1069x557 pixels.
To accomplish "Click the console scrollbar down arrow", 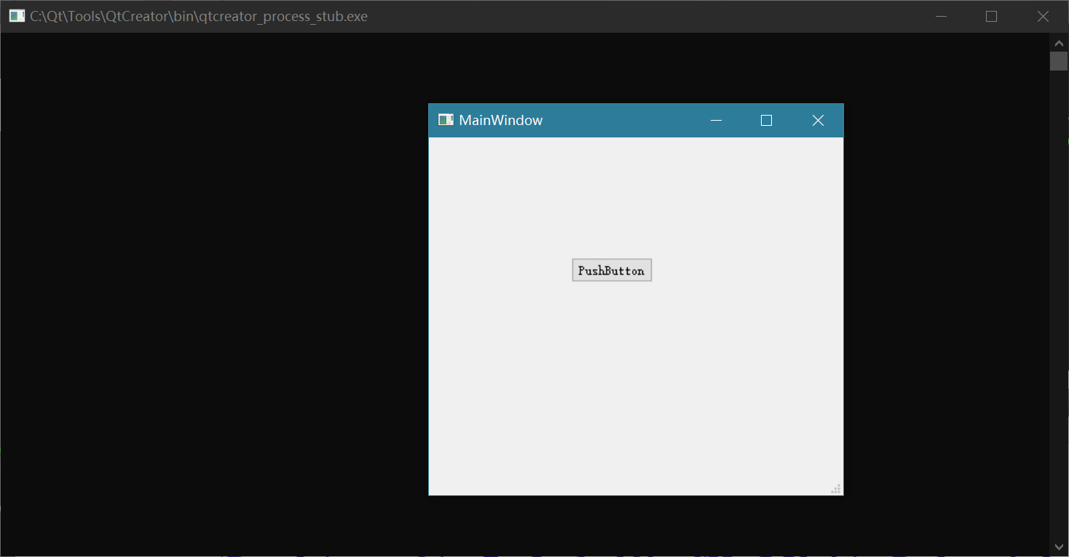I will pyautogui.click(x=1059, y=546).
